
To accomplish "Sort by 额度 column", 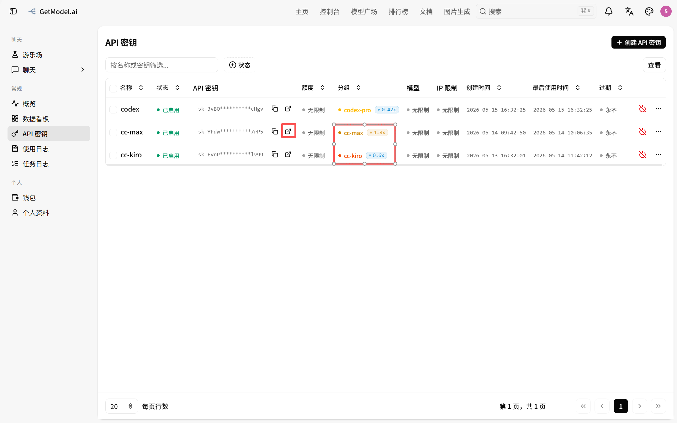I will point(313,88).
